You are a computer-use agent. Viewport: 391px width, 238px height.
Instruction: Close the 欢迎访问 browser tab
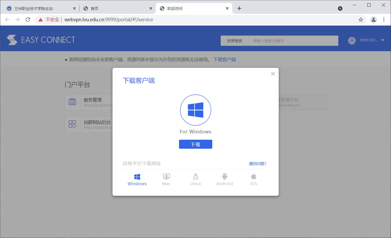pos(227,8)
